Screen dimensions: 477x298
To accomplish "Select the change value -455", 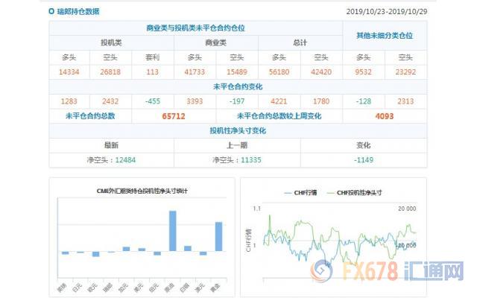I will coord(152,101).
